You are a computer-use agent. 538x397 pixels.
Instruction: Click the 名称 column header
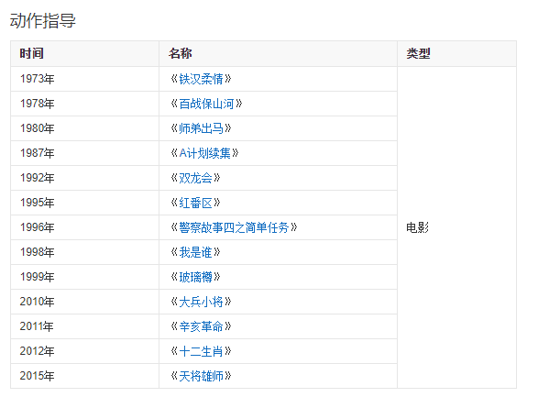pos(279,54)
